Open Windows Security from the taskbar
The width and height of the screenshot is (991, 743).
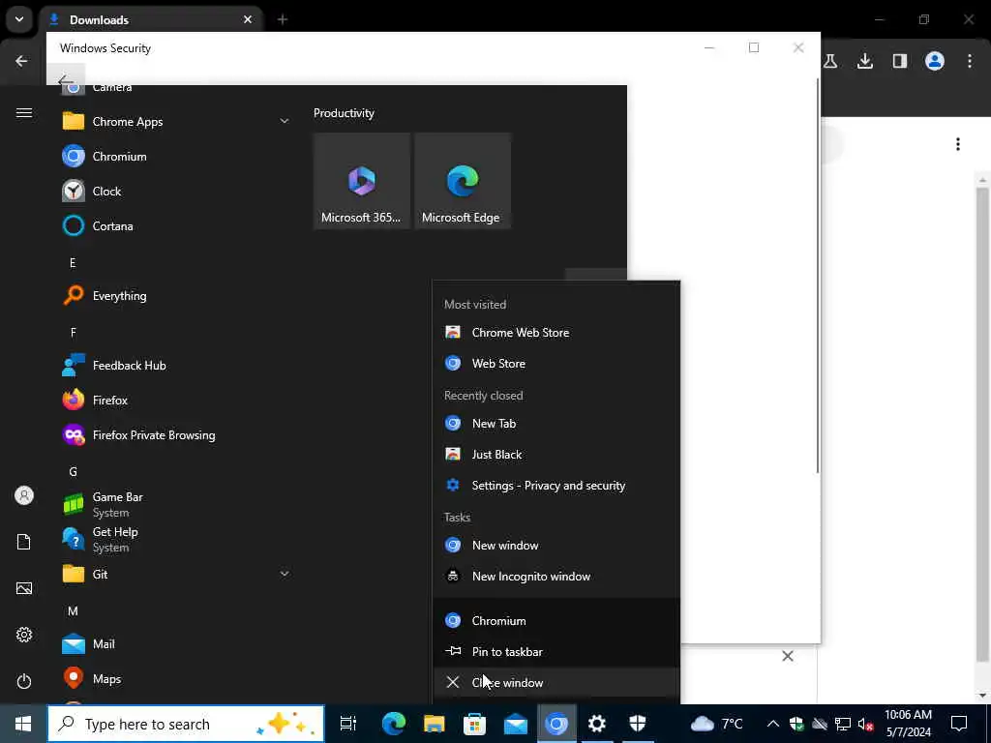pyautogui.click(x=637, y=724)
